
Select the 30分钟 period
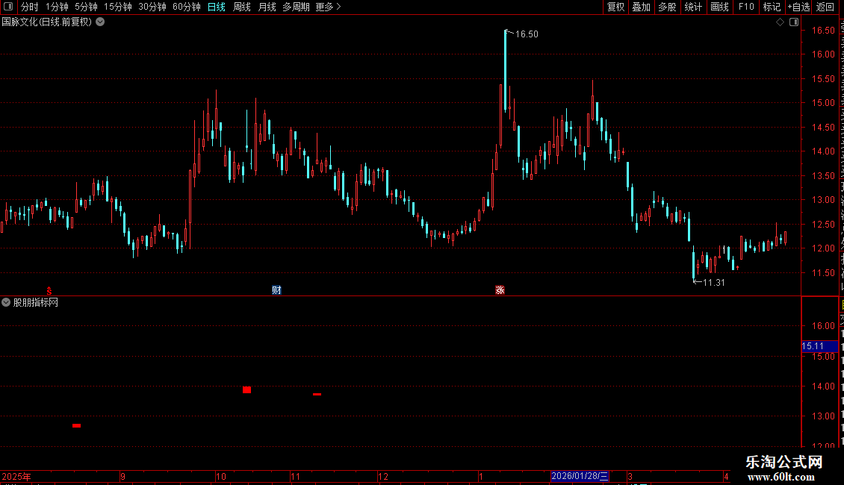coord(152,7)
